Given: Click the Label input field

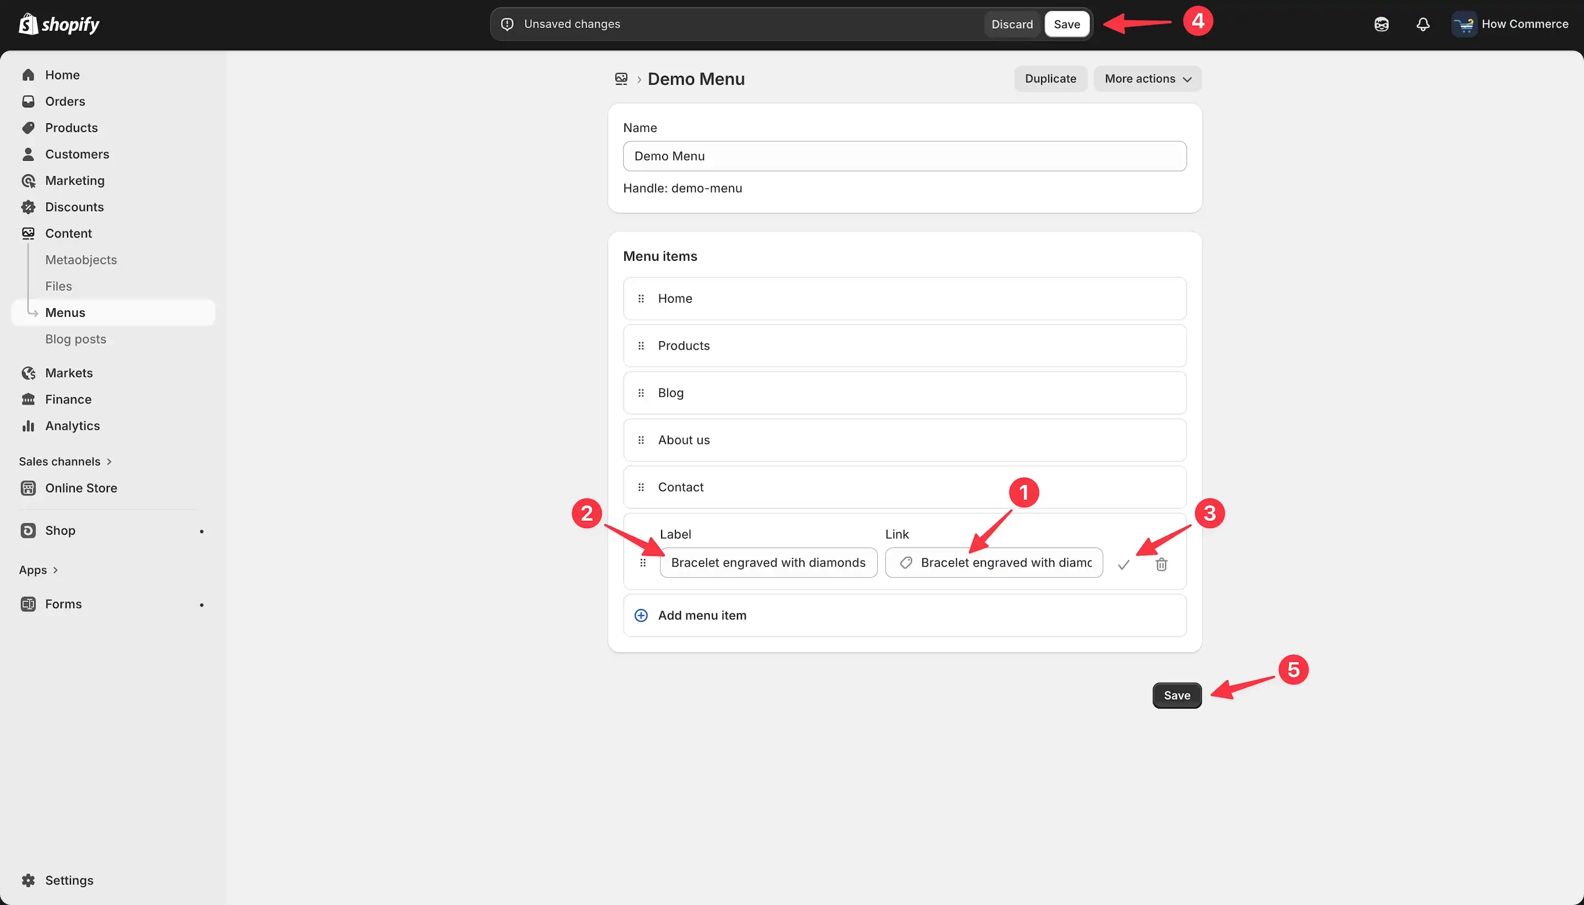Looking at the screenshot, I should tap(768, 562).
